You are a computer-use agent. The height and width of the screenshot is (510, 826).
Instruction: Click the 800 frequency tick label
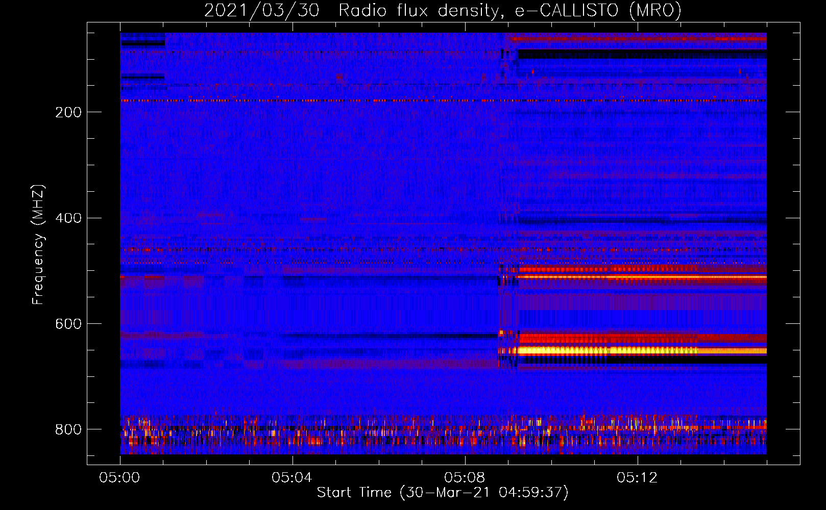click(68, 429)
